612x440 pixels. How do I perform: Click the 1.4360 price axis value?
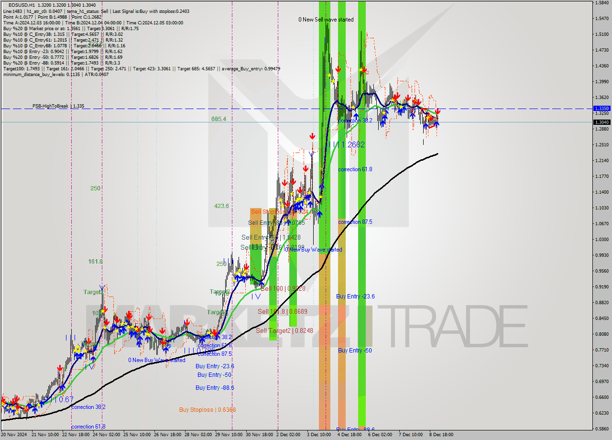point(601,66)
